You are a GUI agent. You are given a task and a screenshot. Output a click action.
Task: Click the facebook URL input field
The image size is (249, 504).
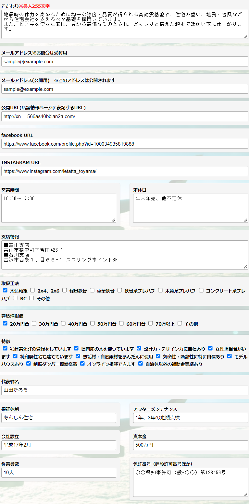click(x=125, y=144)
